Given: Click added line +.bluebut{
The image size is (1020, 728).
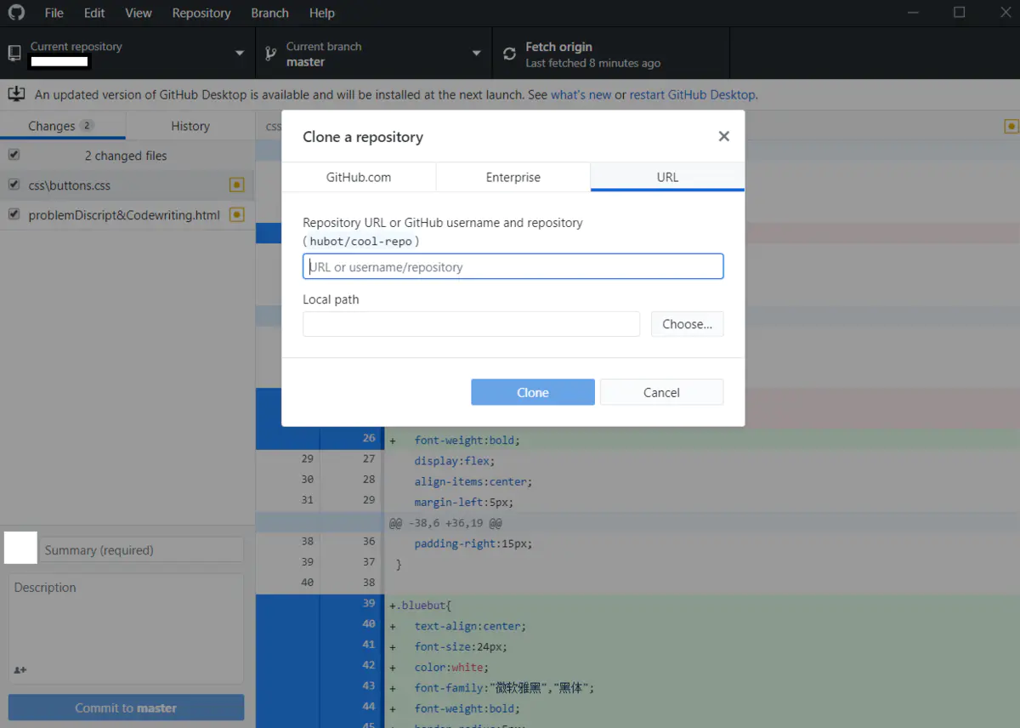Looking at the screenshot, I should coord(420,605).
